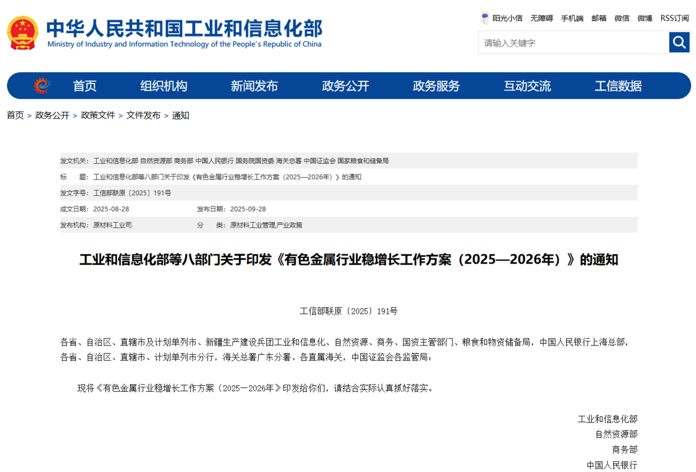Go to 政策文件 in the breadcrumb

(x=98, y=116)
